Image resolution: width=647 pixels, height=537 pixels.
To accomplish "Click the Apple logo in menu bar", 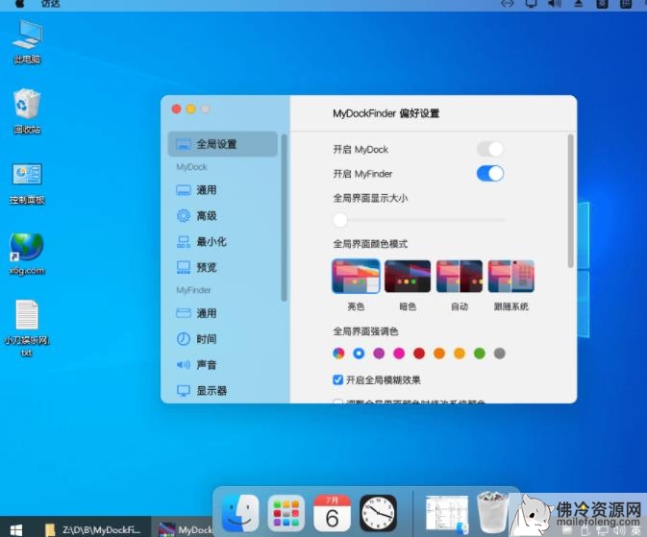I will [19, 5].
